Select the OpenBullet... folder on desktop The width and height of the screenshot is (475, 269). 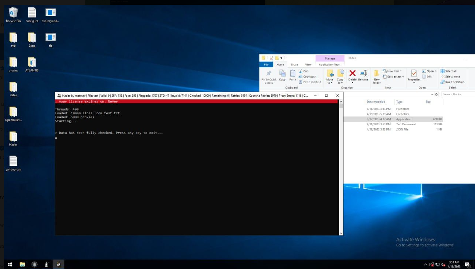[13, 114]
